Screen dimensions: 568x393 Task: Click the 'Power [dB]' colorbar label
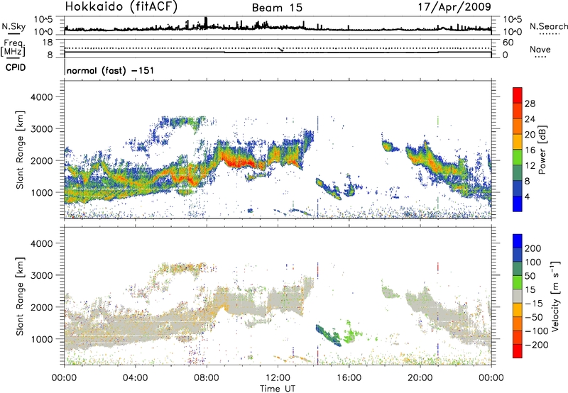click(542, 150)
